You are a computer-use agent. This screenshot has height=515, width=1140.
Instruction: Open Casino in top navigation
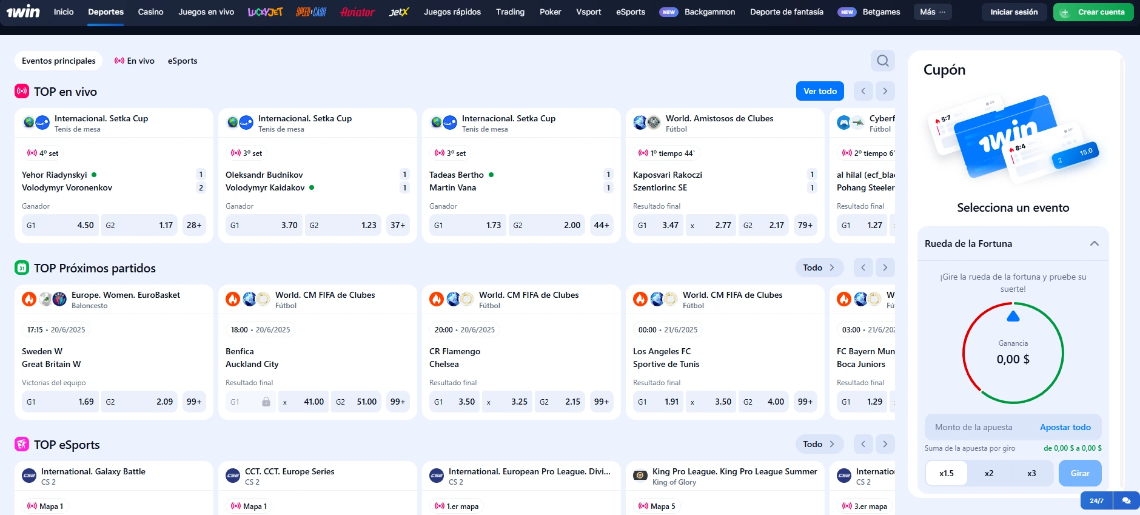click(x=150, y=12)
